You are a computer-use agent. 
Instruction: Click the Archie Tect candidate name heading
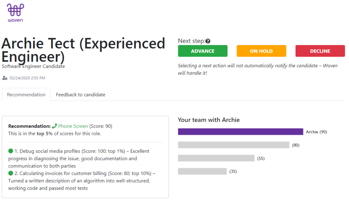pyautogui.click(x=83, y=50)
